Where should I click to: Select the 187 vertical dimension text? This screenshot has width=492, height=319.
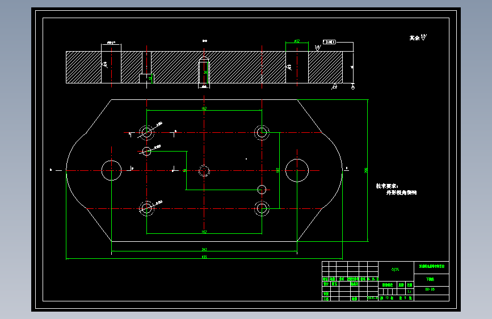click(x=277, y=170)
